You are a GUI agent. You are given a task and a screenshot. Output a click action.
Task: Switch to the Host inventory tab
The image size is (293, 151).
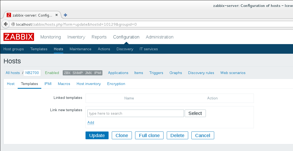pos(89,84)
